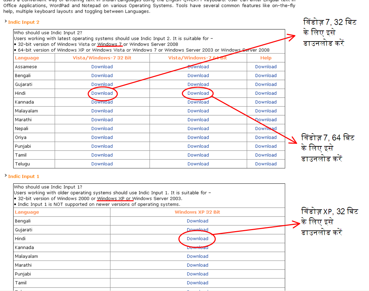Download Marathi 64 Bit installer

pyautogui.click(x=198, y=119)
